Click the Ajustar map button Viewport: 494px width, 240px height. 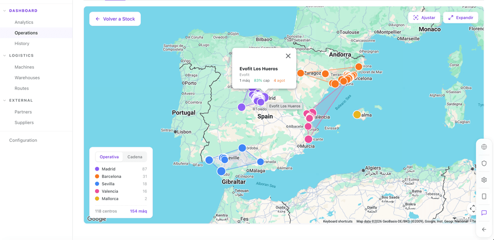(x=424, y=18)
